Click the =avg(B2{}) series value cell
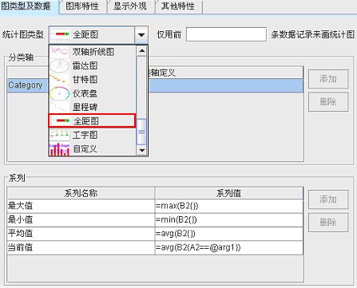357x288 pixels. click(x=229, y=234)
